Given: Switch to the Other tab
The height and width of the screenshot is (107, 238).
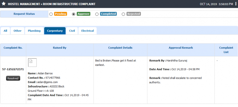Looking at the screenshot, I should 17,31.
